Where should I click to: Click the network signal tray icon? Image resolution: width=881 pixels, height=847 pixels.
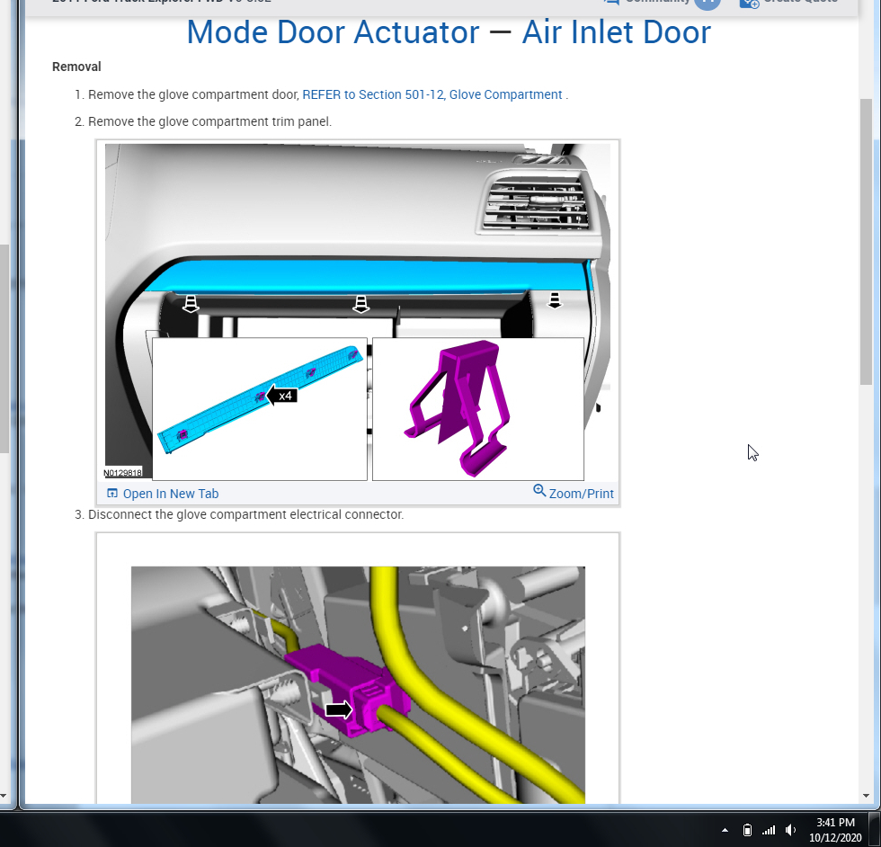click(769, 830)
